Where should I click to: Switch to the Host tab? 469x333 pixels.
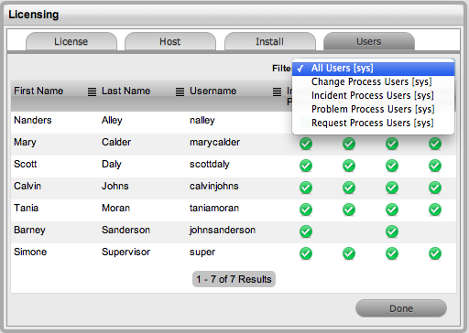pyautogui.click(x=170, y=41)
